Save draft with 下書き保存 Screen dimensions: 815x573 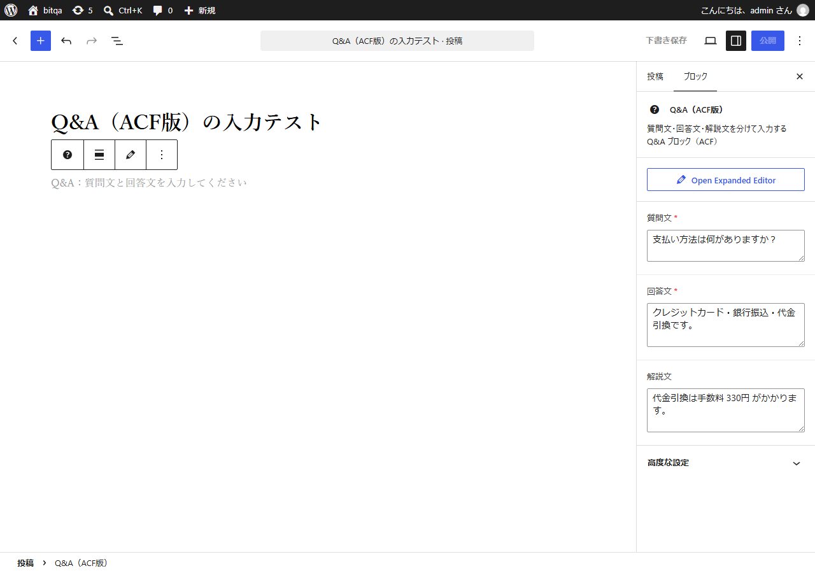pos(666,41)
